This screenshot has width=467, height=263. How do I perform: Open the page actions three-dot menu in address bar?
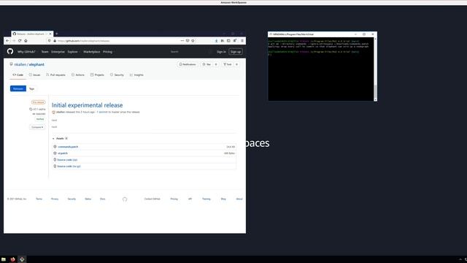(x=182, y=41)
